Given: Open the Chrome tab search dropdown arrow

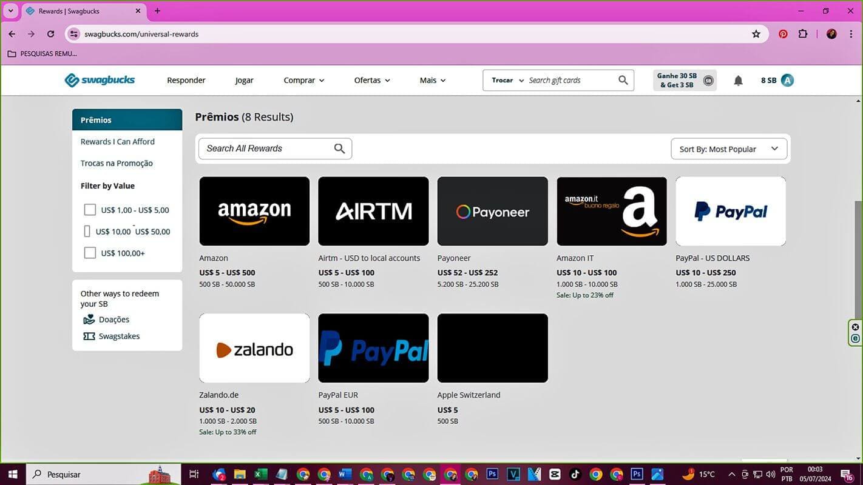Looking at the screenshot, I should 10,11.
